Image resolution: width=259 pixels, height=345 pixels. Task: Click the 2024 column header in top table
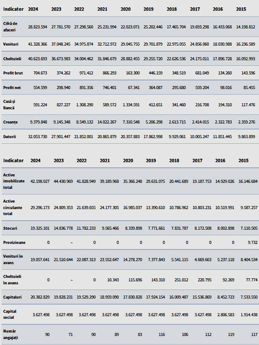coord(33,9)
